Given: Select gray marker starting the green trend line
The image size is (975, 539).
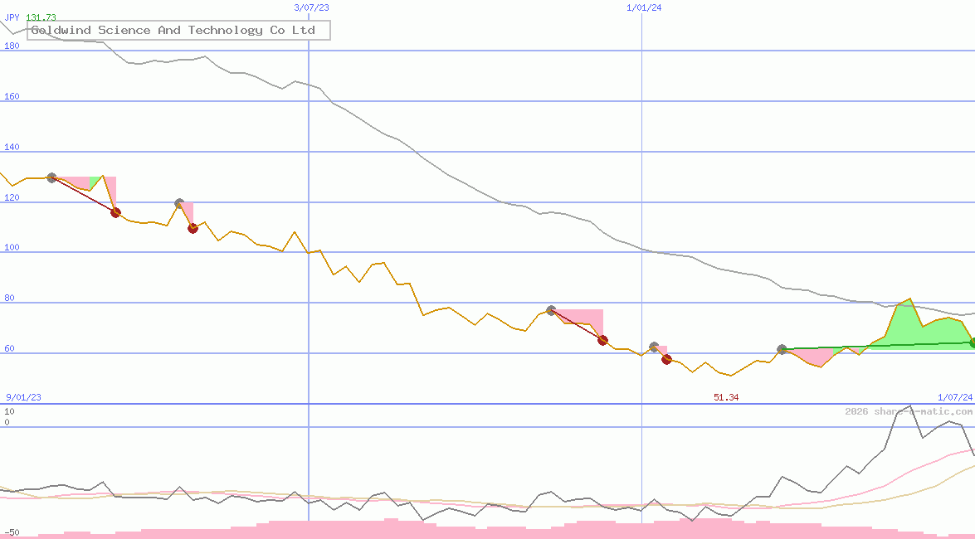Looking at the screenshot, I should click(x=782, y=349).
